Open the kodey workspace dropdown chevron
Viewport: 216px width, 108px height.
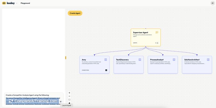[x=16, y=3]
